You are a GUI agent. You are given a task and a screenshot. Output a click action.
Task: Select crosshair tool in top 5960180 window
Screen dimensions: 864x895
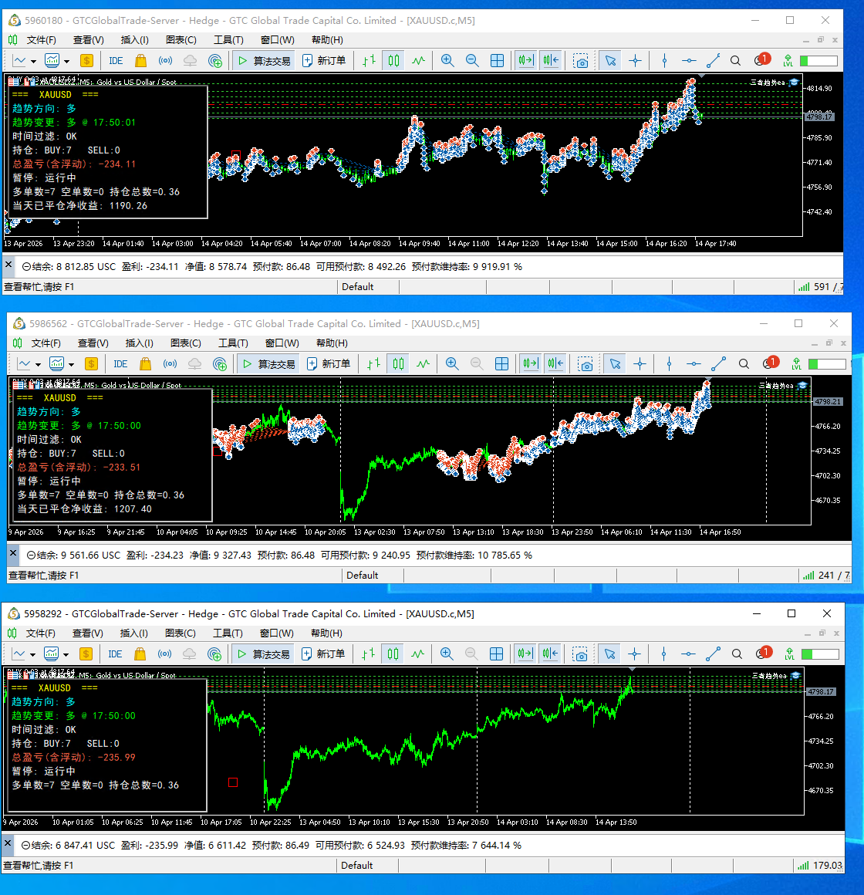[635, 60]
